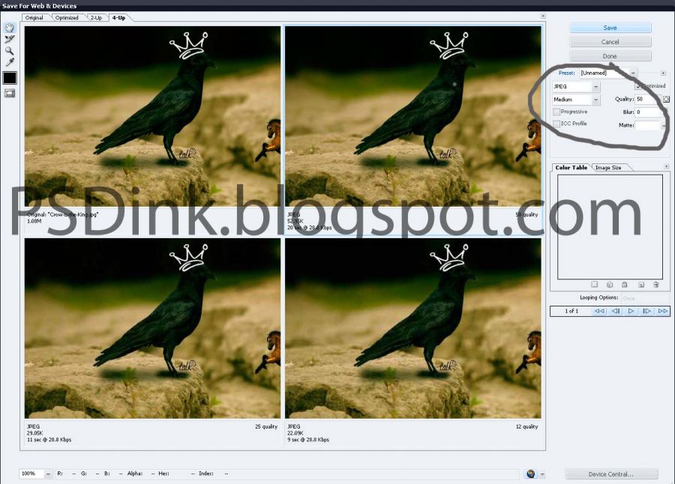Open the Preset [Unnamed] dropdown
675x484 pixels.
(608, 73)
